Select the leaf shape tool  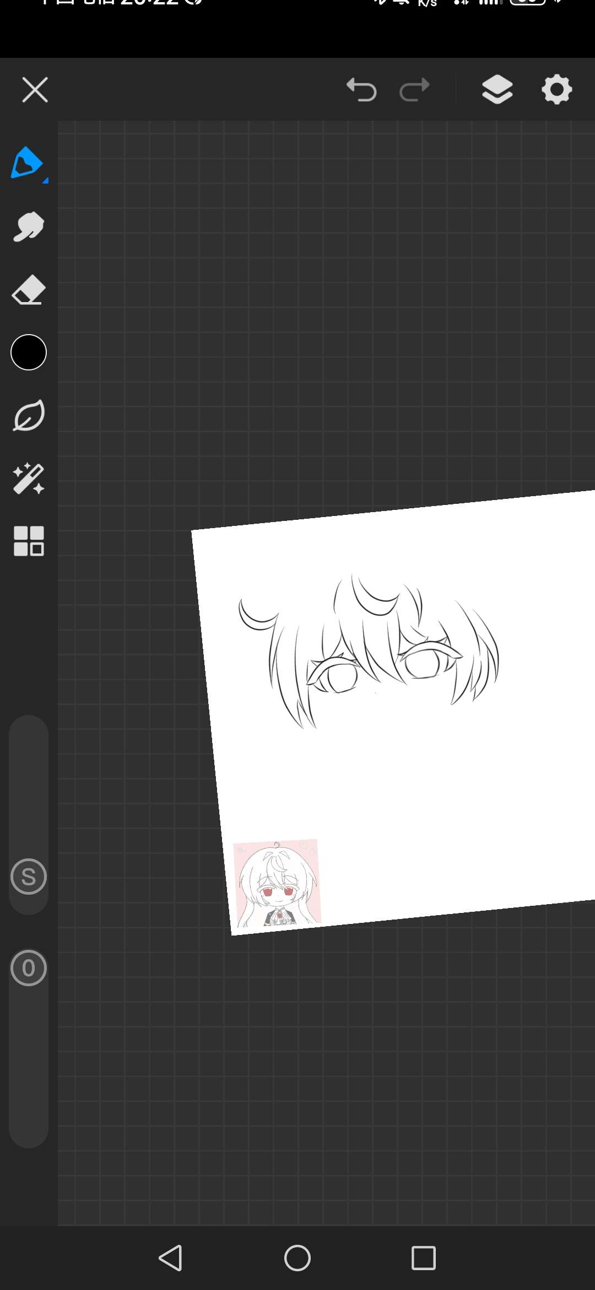pos(29,416)
